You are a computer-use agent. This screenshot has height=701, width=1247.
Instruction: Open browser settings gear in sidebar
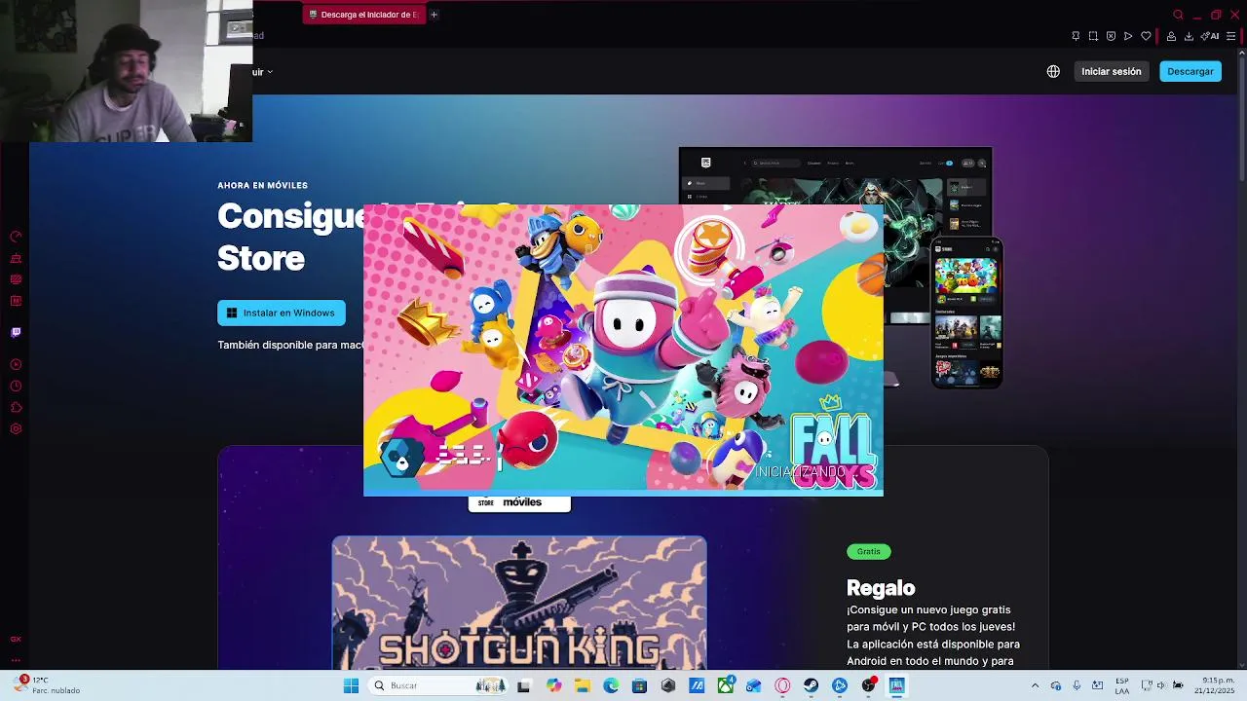tap(16, 428)
